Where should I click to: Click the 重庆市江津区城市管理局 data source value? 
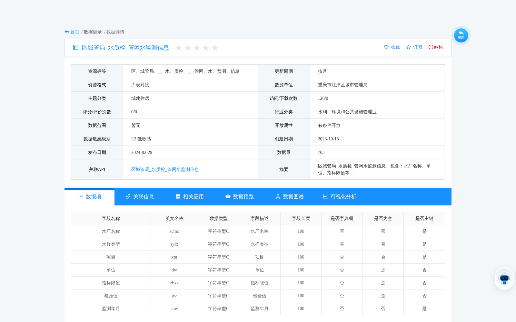point(343,85)
